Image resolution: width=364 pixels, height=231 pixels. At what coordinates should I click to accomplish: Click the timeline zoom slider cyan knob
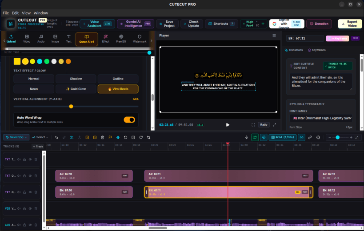click(x=337, y=137)
